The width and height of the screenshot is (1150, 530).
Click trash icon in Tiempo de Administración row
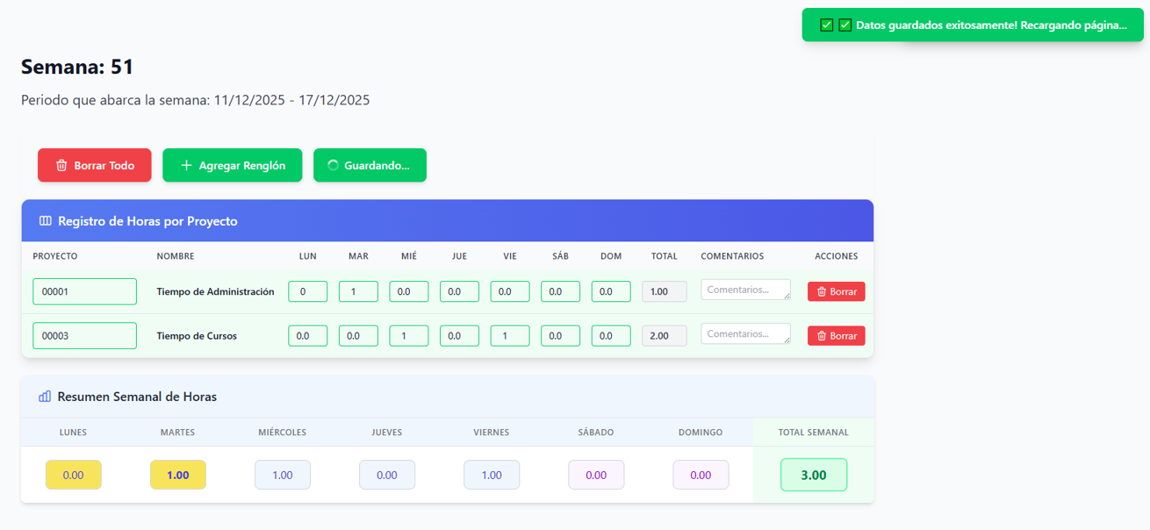point(822,291)
